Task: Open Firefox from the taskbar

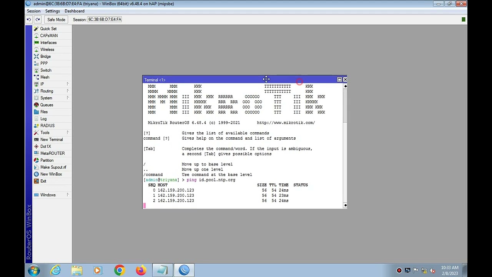Action: (x=141, y=270)
